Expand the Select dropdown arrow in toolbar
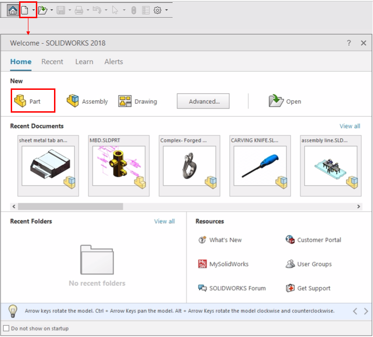This screenshot has height=337, width=373. point(124,10)
